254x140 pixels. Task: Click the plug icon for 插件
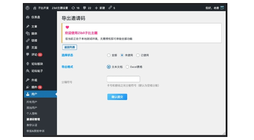click(x=28, y=87)
